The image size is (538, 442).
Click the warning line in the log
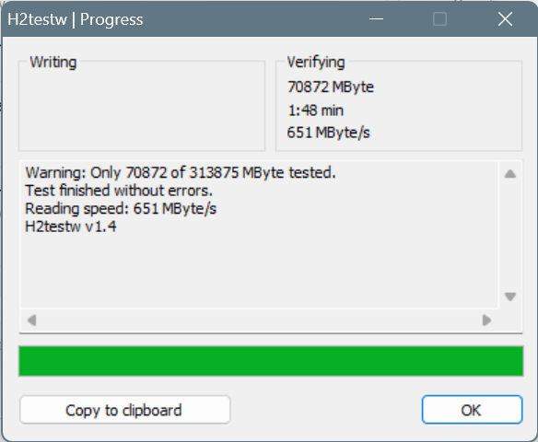[181, 172]
